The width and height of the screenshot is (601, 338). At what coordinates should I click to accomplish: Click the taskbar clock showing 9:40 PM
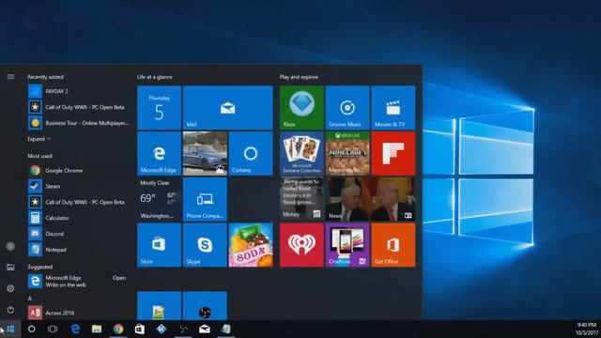pos(587,329)
